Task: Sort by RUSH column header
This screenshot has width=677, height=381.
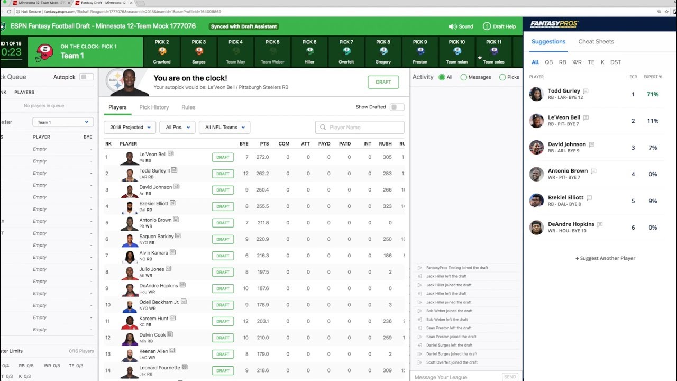Action: click(386, 144)
